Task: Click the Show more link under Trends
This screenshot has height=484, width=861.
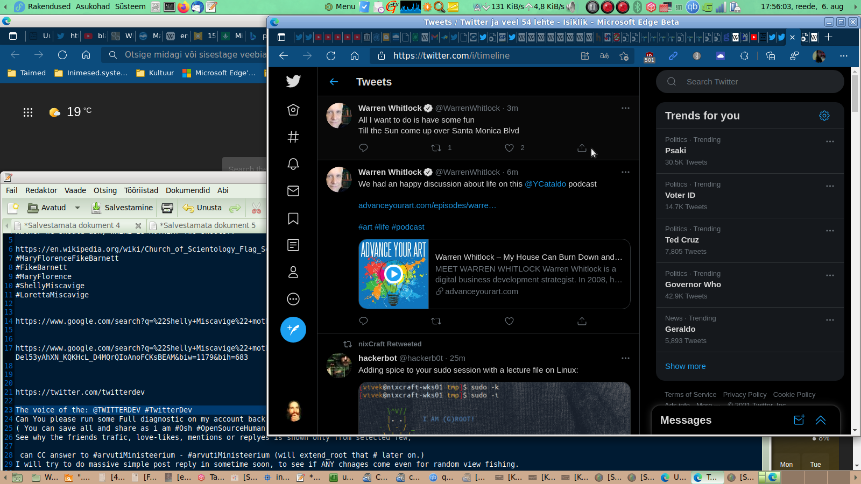Action: (x=686, y=366)
